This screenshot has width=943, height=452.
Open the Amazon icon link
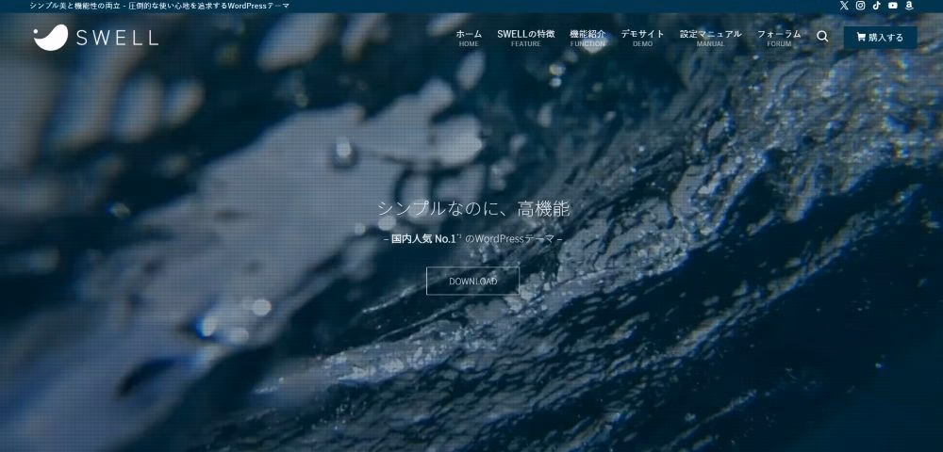pos(909,6)
